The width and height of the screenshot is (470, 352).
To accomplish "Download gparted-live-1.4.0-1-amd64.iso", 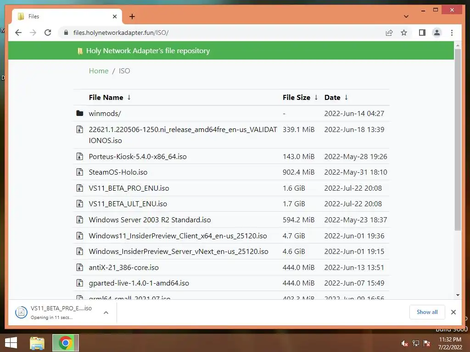I will coord(139,283).
